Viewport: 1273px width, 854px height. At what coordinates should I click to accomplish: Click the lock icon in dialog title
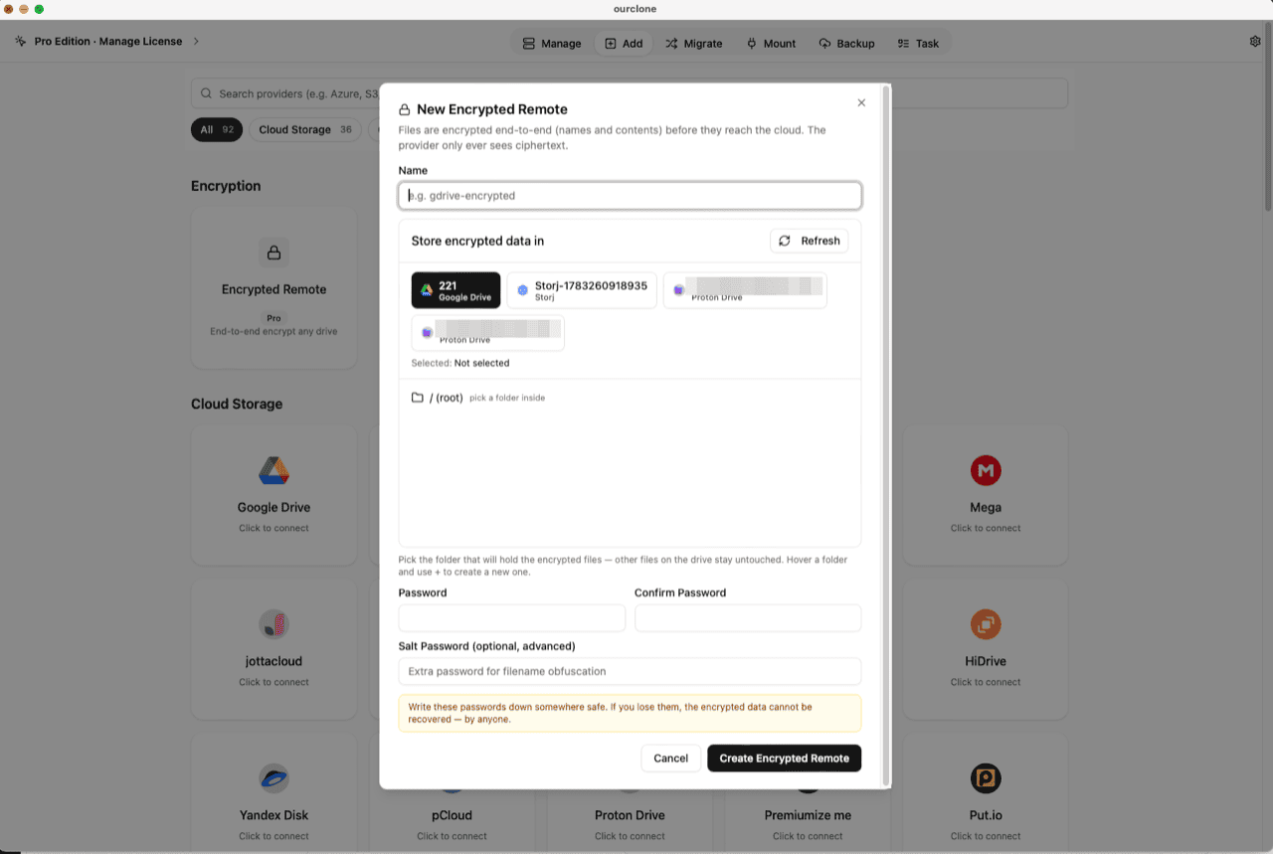click(x=405, y=109)
